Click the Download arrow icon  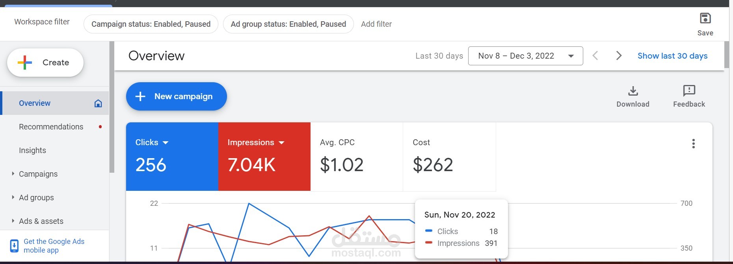pos(633,91)
